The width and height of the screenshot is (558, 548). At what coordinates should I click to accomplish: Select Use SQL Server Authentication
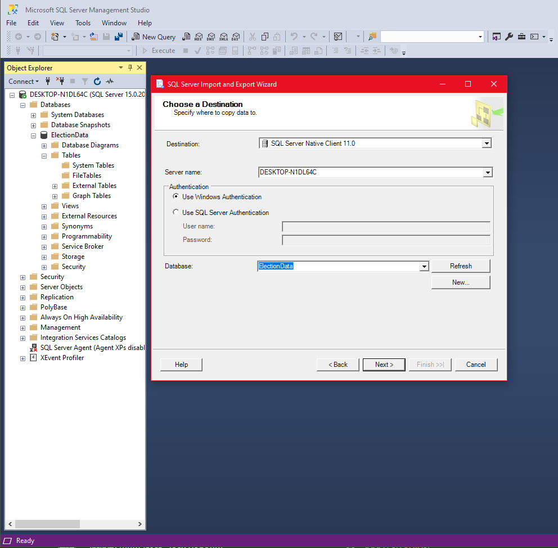coord(176,213)
